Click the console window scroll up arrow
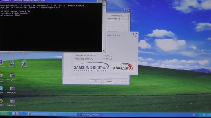 click(x=104, y=4)
